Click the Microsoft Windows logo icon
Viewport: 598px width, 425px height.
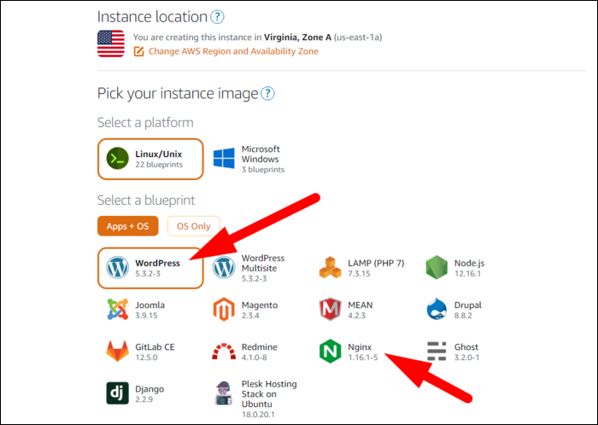click(x=224, y=159)
